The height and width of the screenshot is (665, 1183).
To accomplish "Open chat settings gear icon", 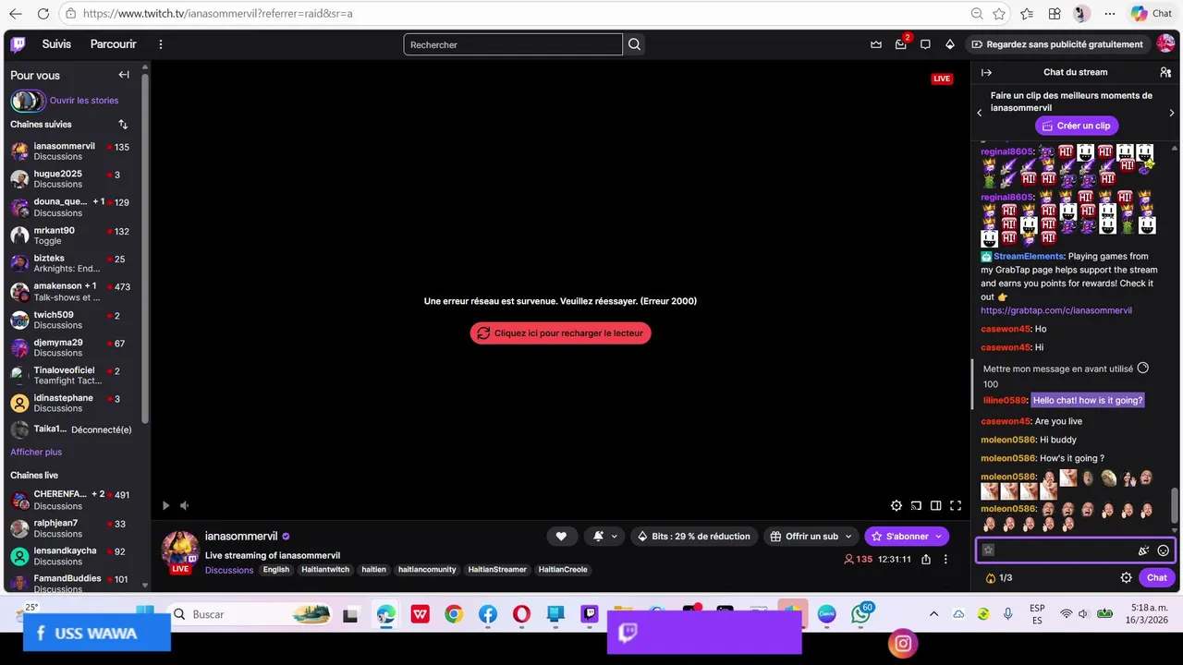I will coord(1126,577).
